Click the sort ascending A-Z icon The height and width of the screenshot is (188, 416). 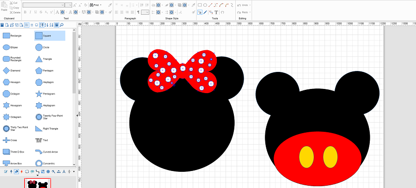tap(47, 25)
